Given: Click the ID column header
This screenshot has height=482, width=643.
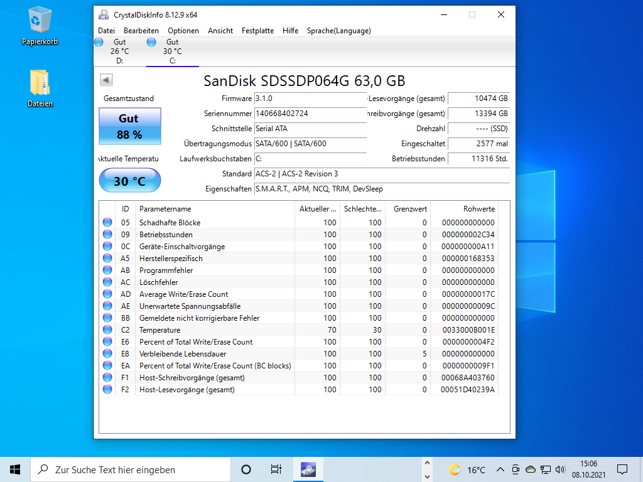Looking at the screenshot, I should pyautogui.click(x=125, y=208).
